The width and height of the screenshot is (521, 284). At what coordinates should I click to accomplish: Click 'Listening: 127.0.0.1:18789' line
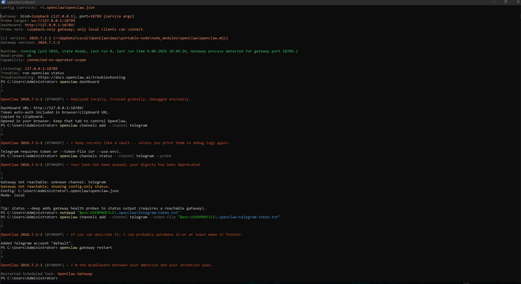click(x=29, y=69)
